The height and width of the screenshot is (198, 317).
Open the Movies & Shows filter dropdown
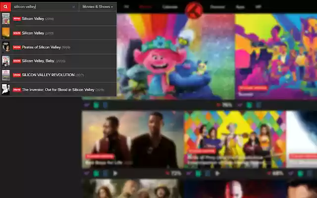(x=98, y=6)
